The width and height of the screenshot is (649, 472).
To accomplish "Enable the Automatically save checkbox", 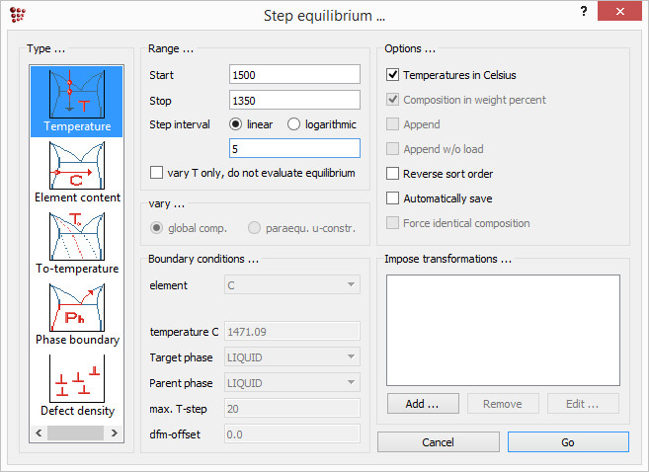I will (x=393, y=198).
